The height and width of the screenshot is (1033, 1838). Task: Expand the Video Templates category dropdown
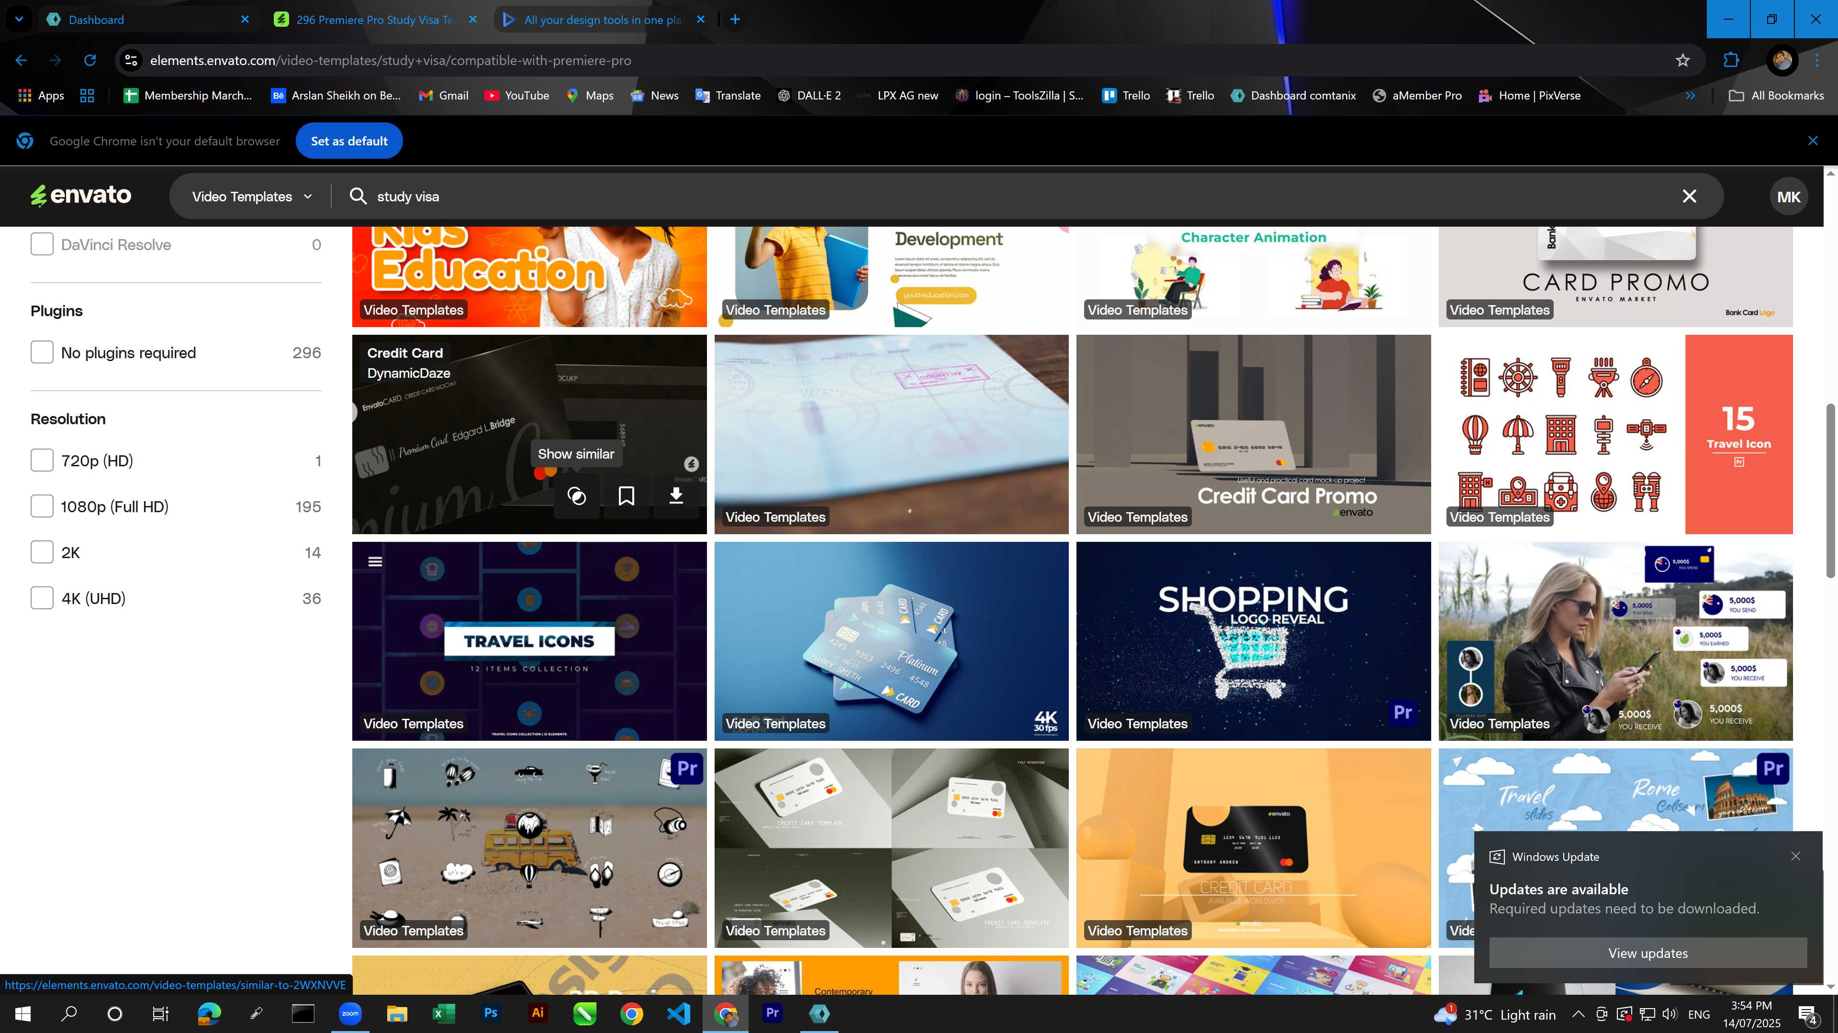pyautogui.click(x=252, y=196)
